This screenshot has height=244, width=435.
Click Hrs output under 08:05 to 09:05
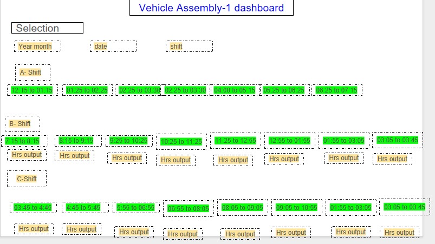tap(240, 234)
